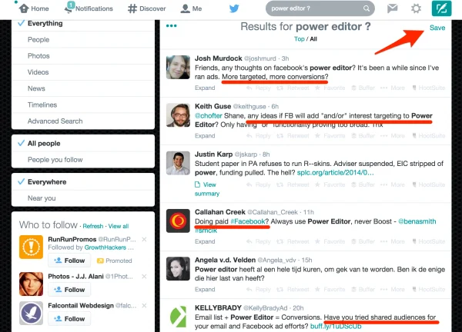Open More menu on Josh Murdock's tweet

(x=393, y=88)
